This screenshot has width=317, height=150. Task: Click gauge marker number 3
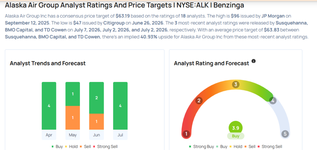pyautogui.click(x=236, y=85)
